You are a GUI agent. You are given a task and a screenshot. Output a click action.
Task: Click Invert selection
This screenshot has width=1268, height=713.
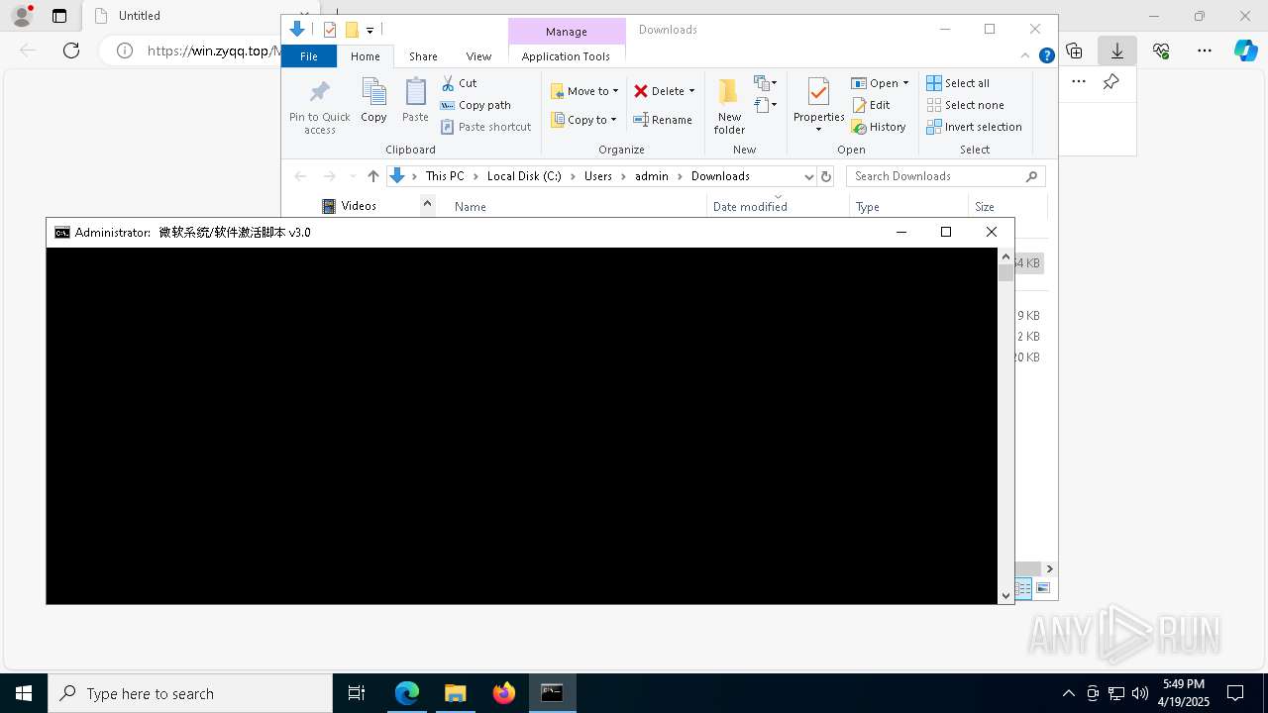point(974,127)
